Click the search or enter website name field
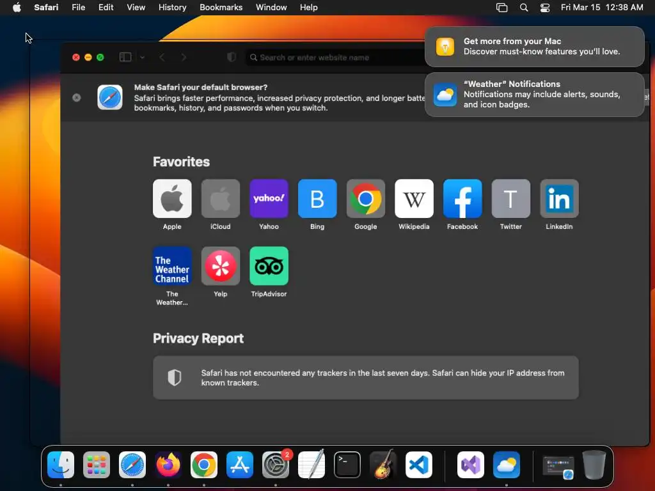 point(334,57)
